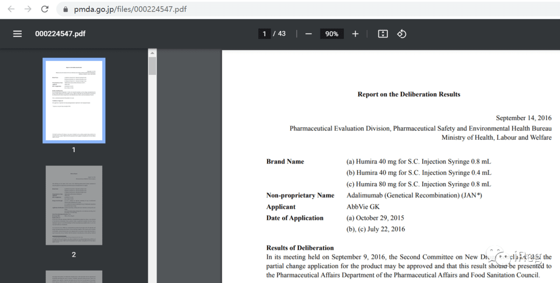This screenshot has width=560, height=283.
Task: Click 'Ministry of Health, Labour and Welfare' line
Action: click(496, 138)
